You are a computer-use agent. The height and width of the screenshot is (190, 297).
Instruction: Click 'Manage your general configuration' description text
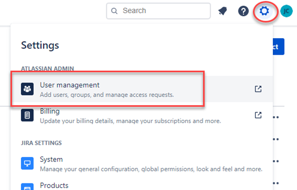click(151, 169)
